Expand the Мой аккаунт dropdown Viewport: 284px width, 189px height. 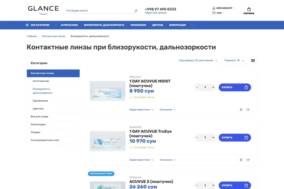234,8
